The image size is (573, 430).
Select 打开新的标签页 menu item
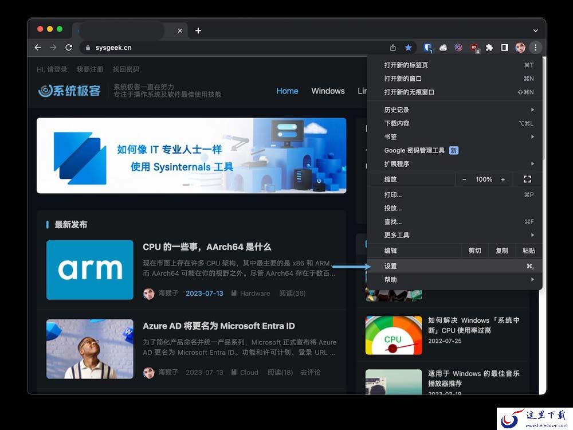[454, 65]
